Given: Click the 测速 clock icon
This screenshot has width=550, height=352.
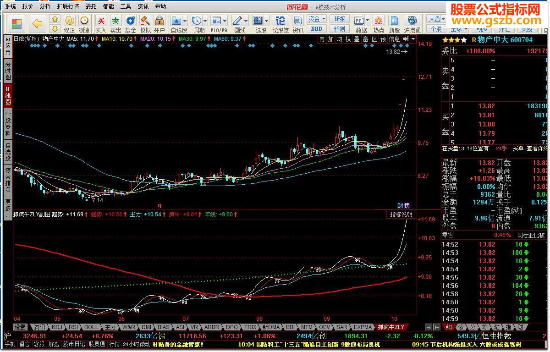Looking at the screenshot, I should point(84,21).
